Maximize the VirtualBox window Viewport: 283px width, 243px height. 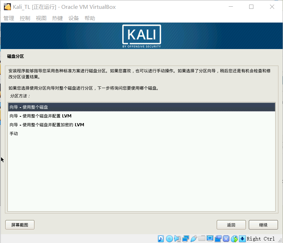(x=251, y=7)
